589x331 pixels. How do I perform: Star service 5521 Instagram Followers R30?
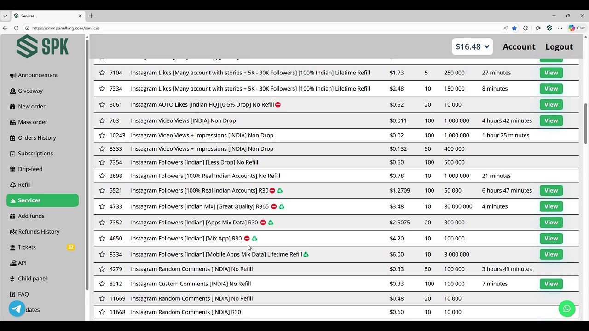tap(102, 190)
